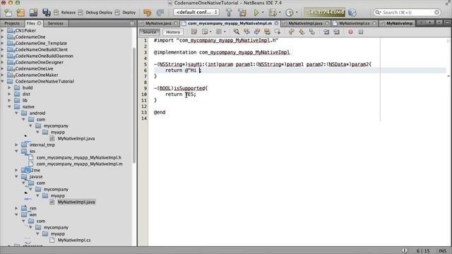Click the Save All toolbar icon
The width and height of the screenshot is (452, 254).
click(x=46, y=13)
